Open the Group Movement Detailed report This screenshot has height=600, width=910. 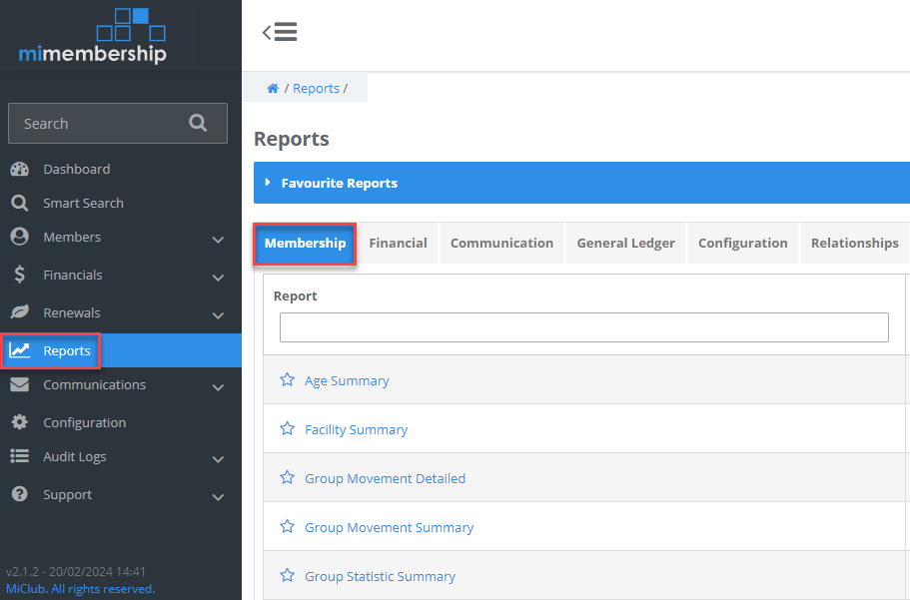click(x=386, y=479)
